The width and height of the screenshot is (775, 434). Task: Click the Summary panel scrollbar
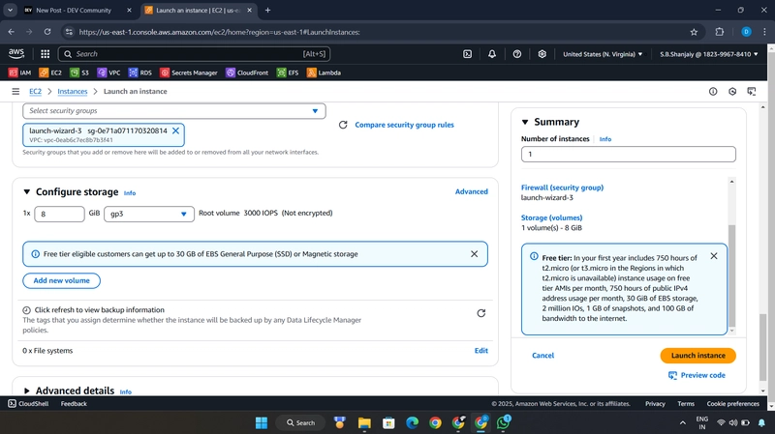point(732,275)
